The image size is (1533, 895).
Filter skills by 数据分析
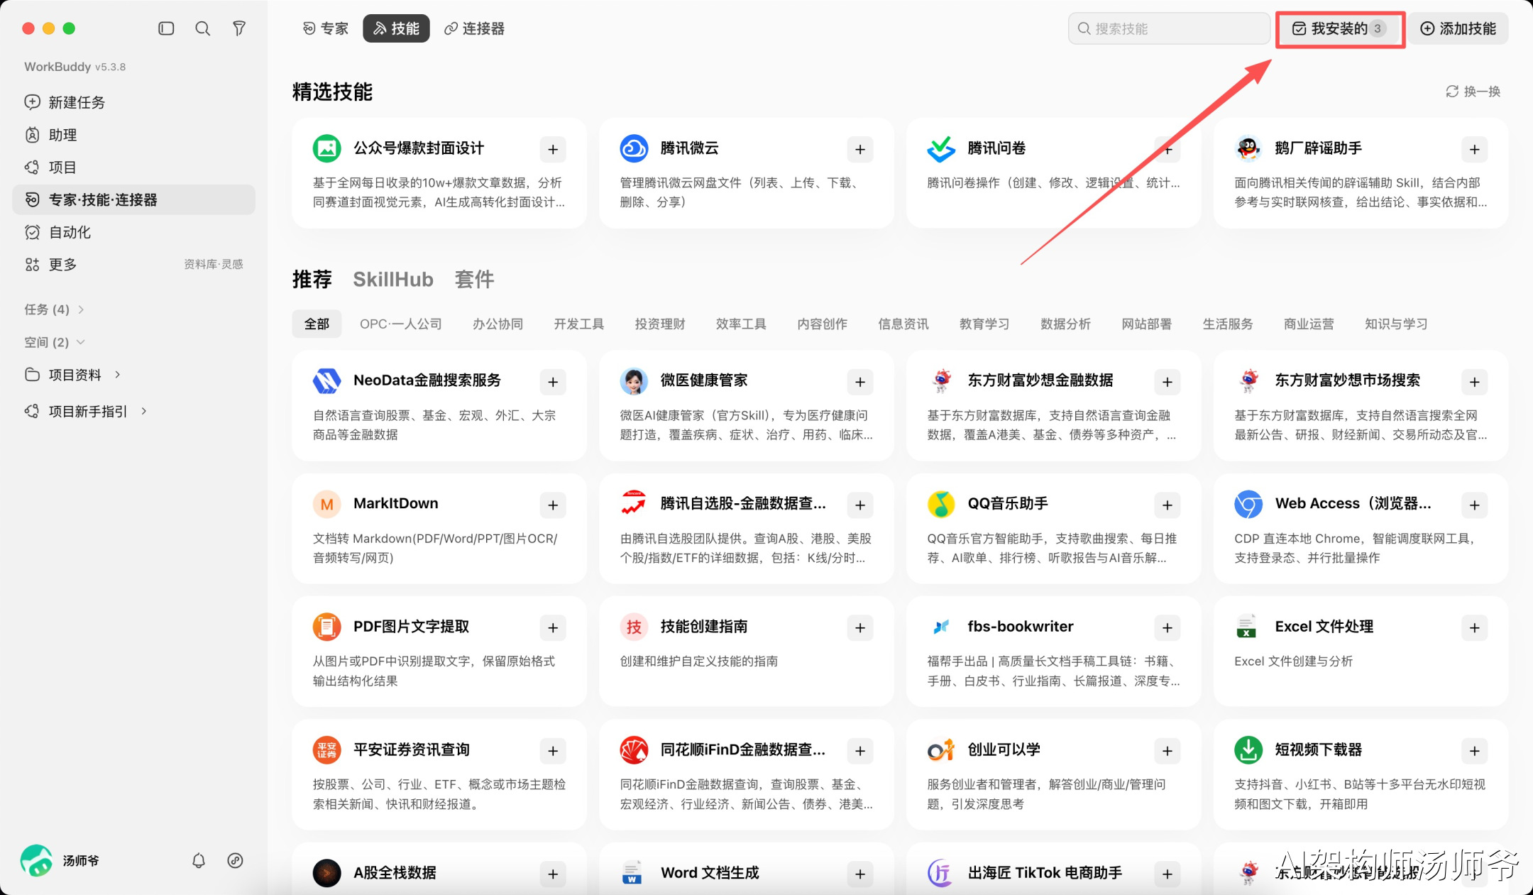point(1065,324)
